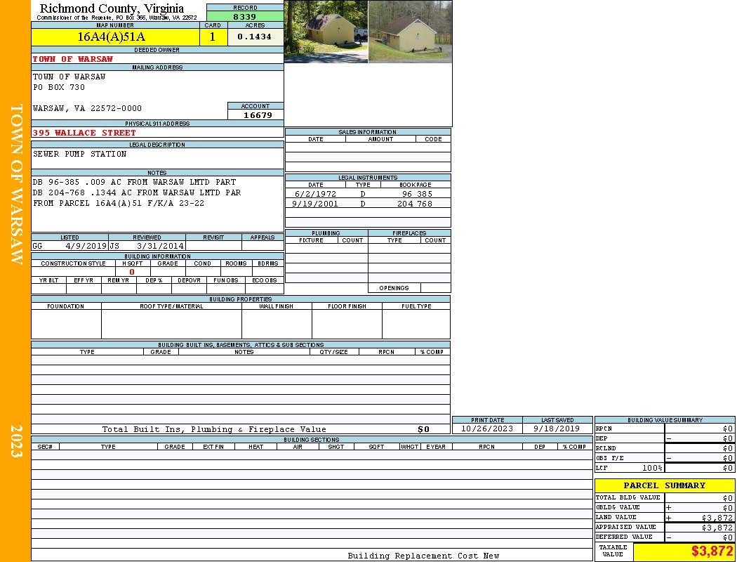The height and width of the screenshot is (562, 737).
Task: Click the print date 10/26/2023
Action: pos(486,429)
